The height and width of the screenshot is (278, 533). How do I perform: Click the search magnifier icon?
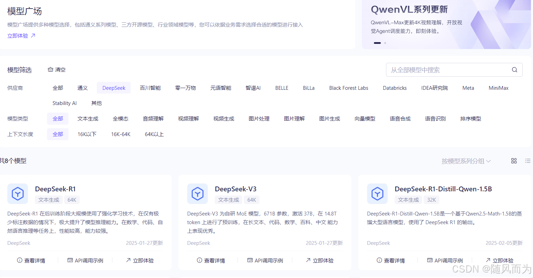coord(514,70)
